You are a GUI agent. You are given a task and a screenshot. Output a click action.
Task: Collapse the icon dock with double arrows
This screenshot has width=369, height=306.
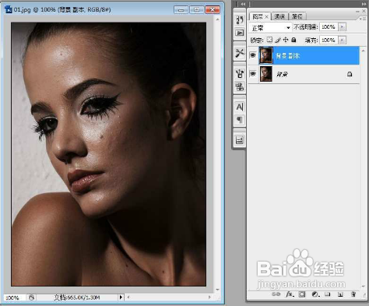tap(243, 4)
